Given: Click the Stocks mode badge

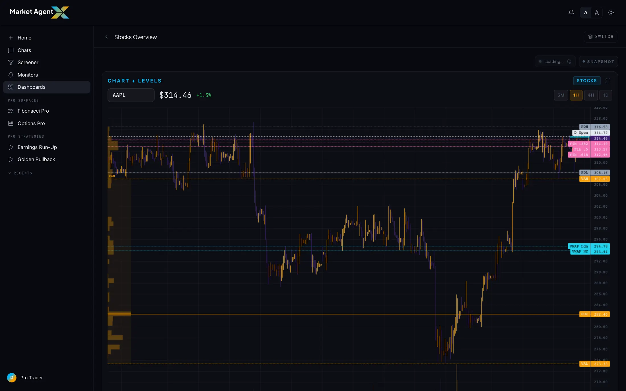Looking at the screenshot, I should [587, 81].
